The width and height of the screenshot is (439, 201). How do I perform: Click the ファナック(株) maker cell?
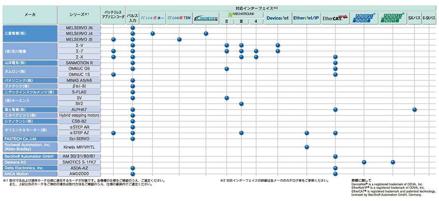(x=30, y=86)
